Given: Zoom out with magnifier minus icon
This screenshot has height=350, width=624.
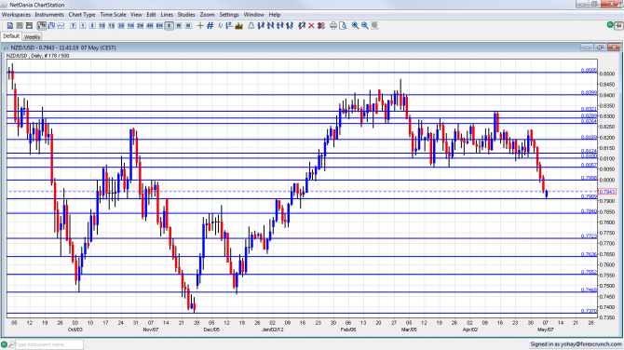Looking at the screenshot, I should [365, 26].
